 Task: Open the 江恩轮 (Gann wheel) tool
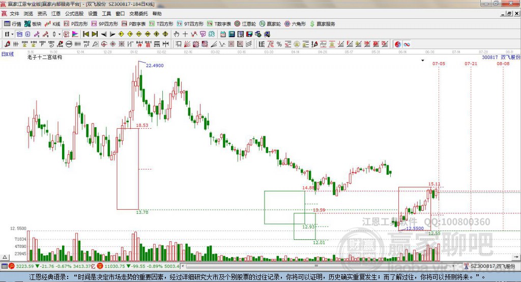pyautogui.click(x=245, y=24)
